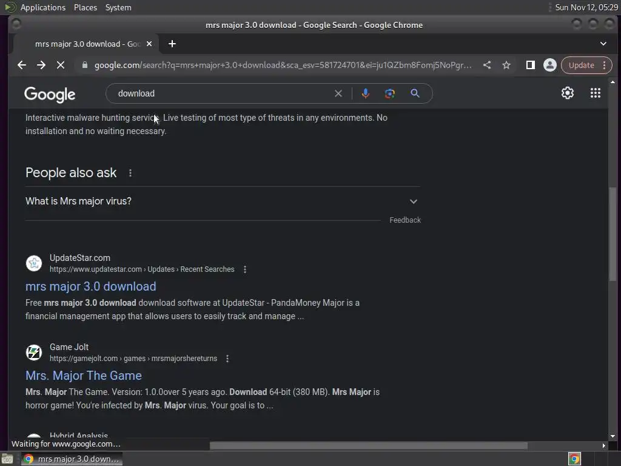Screen dimensions: 621x466
Task: Click the Chrome icon in bottom-right panel
Action: point(574,459)
